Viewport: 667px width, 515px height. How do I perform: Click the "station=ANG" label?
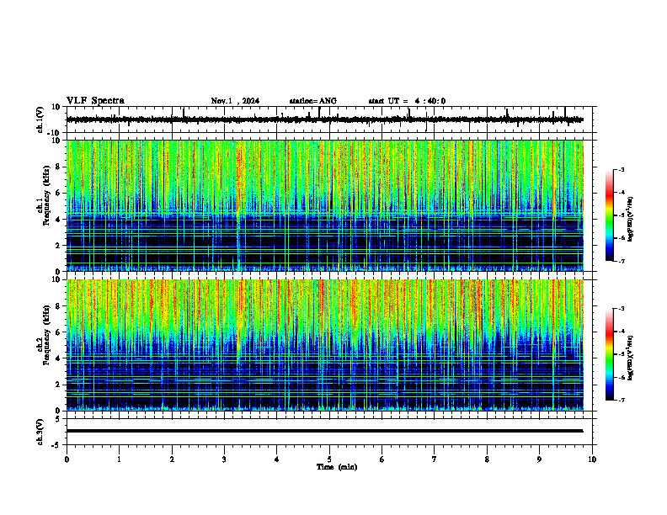click(313, 101)
